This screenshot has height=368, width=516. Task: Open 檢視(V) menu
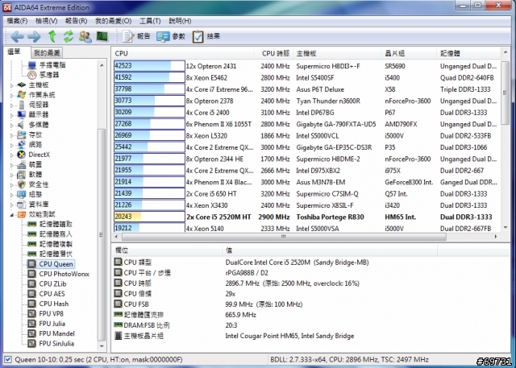[47, 21]
